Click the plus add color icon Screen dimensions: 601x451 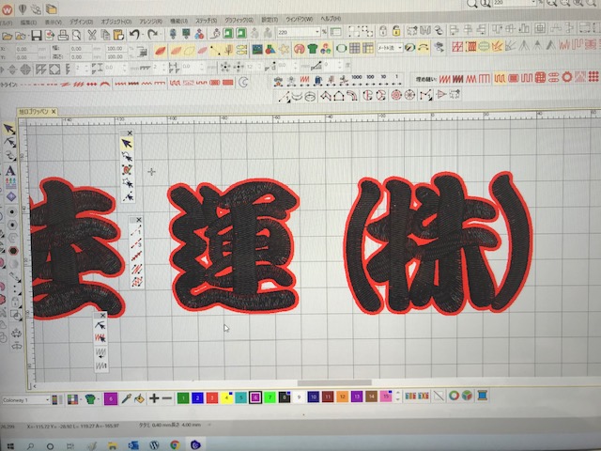[154, 398]
